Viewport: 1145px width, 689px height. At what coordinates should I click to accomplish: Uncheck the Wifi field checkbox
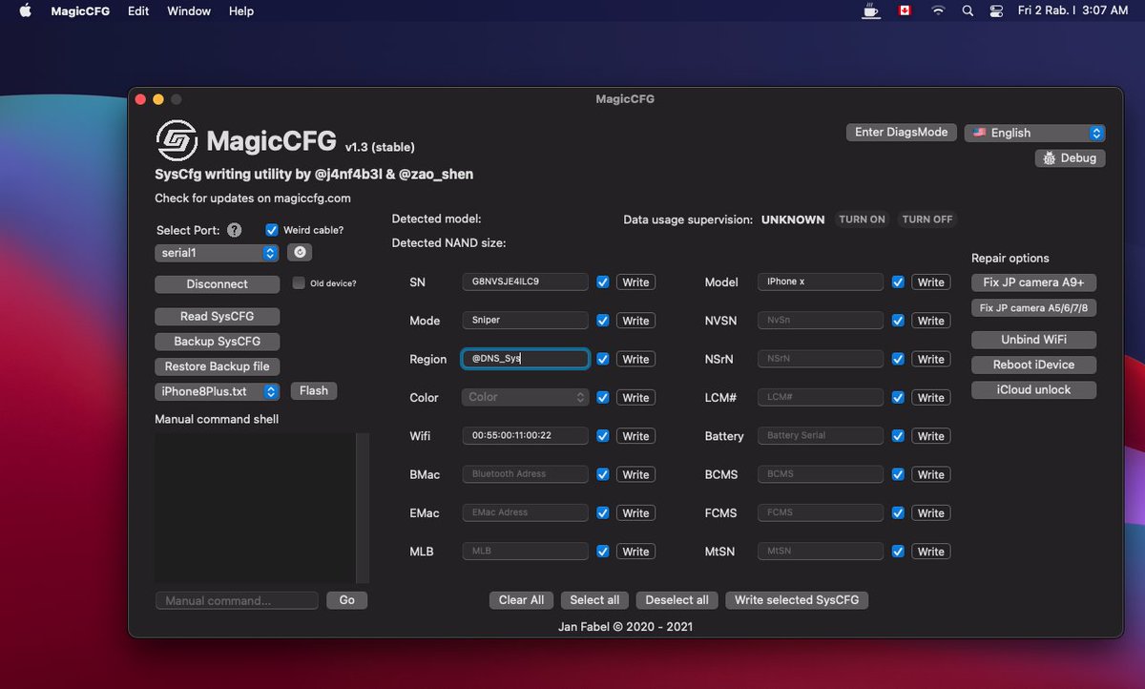tap(603, 435)
